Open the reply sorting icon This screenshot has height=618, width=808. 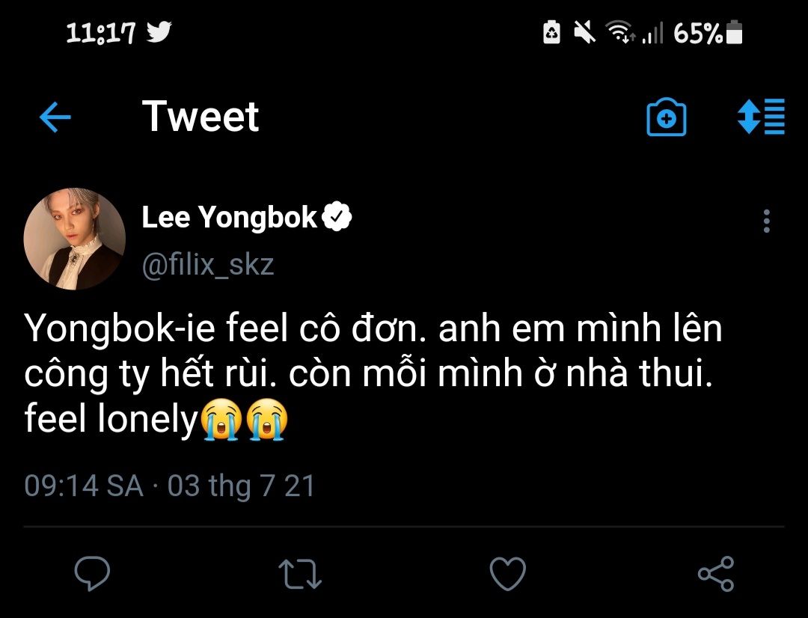761,117
